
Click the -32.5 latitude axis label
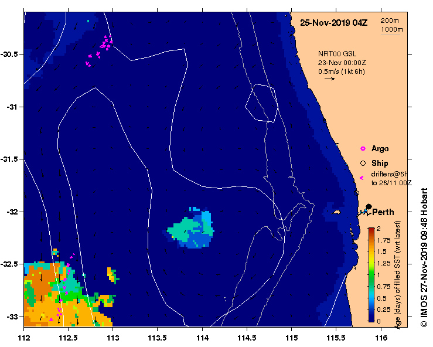coord(9,264)
